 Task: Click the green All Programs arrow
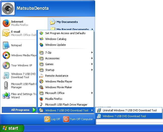pos(34,110)
